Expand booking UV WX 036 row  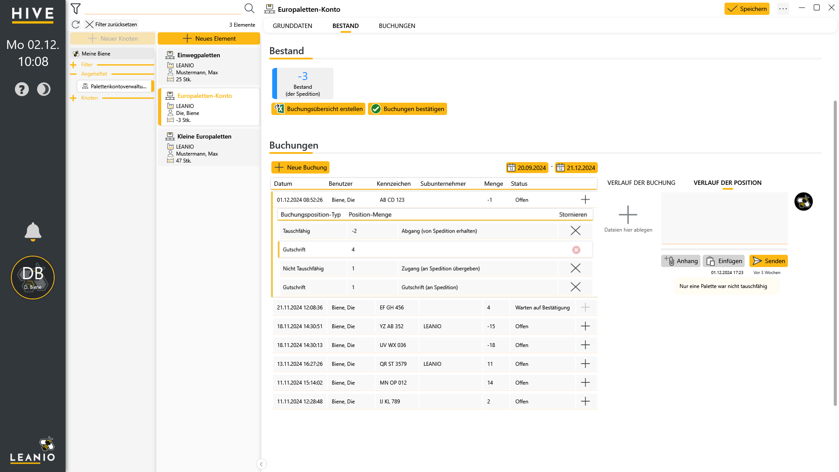coord(585,345)
